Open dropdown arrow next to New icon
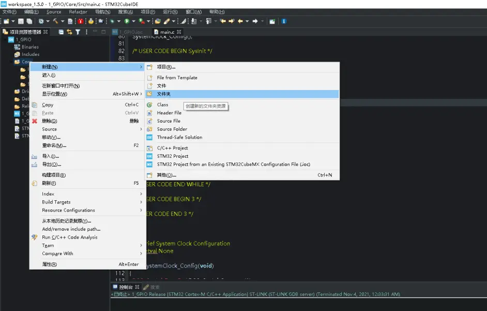 (x=13, y=21)
